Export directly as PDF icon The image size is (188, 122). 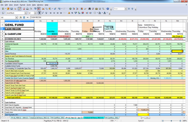pyautogui.click(x=24, y=9)
